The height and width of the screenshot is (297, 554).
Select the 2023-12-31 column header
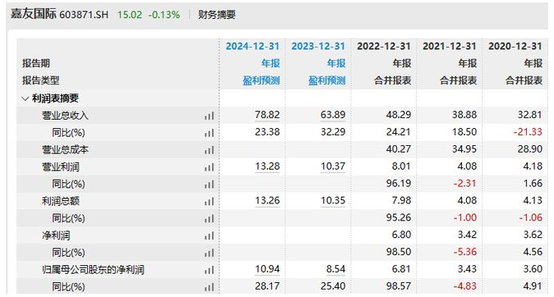pyautogui.click(x=318, y=46)
